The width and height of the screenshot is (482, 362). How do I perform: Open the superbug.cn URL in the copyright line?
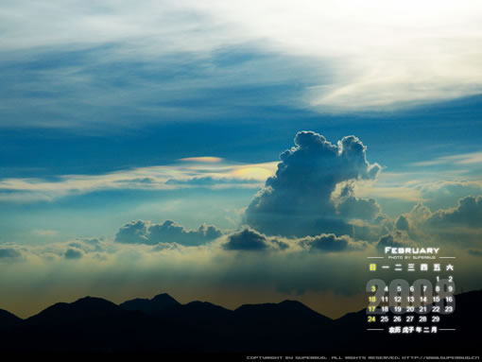coord(441,357)
